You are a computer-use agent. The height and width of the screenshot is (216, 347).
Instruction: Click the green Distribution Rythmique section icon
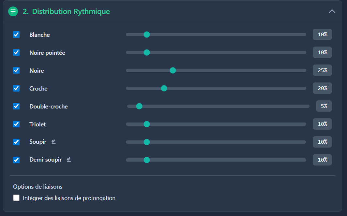13,11
